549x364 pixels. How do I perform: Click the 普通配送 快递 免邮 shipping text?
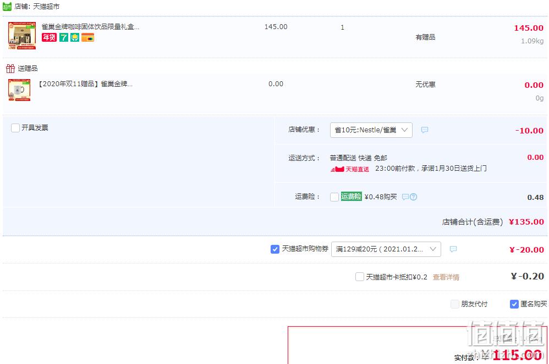(x=359, y=158)
